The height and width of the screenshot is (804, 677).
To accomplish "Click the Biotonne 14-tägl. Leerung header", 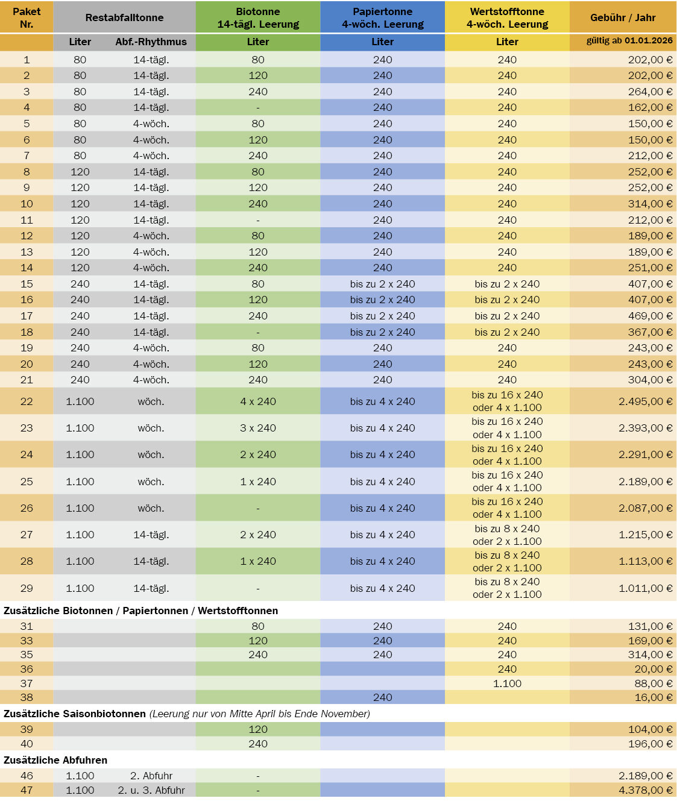I will pyautogui.click(x=258, y=17).
